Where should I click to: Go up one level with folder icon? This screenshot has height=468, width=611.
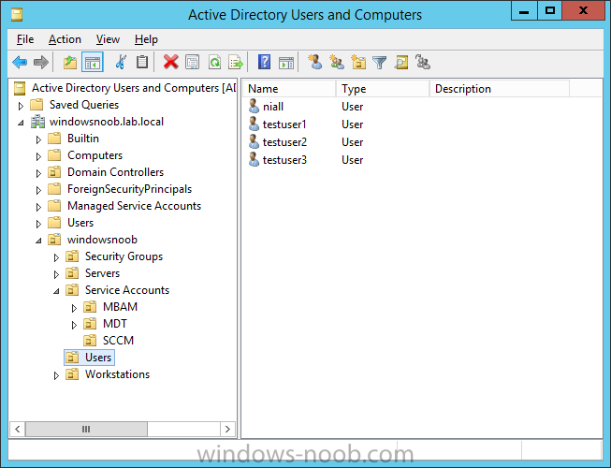pos(70,63)
